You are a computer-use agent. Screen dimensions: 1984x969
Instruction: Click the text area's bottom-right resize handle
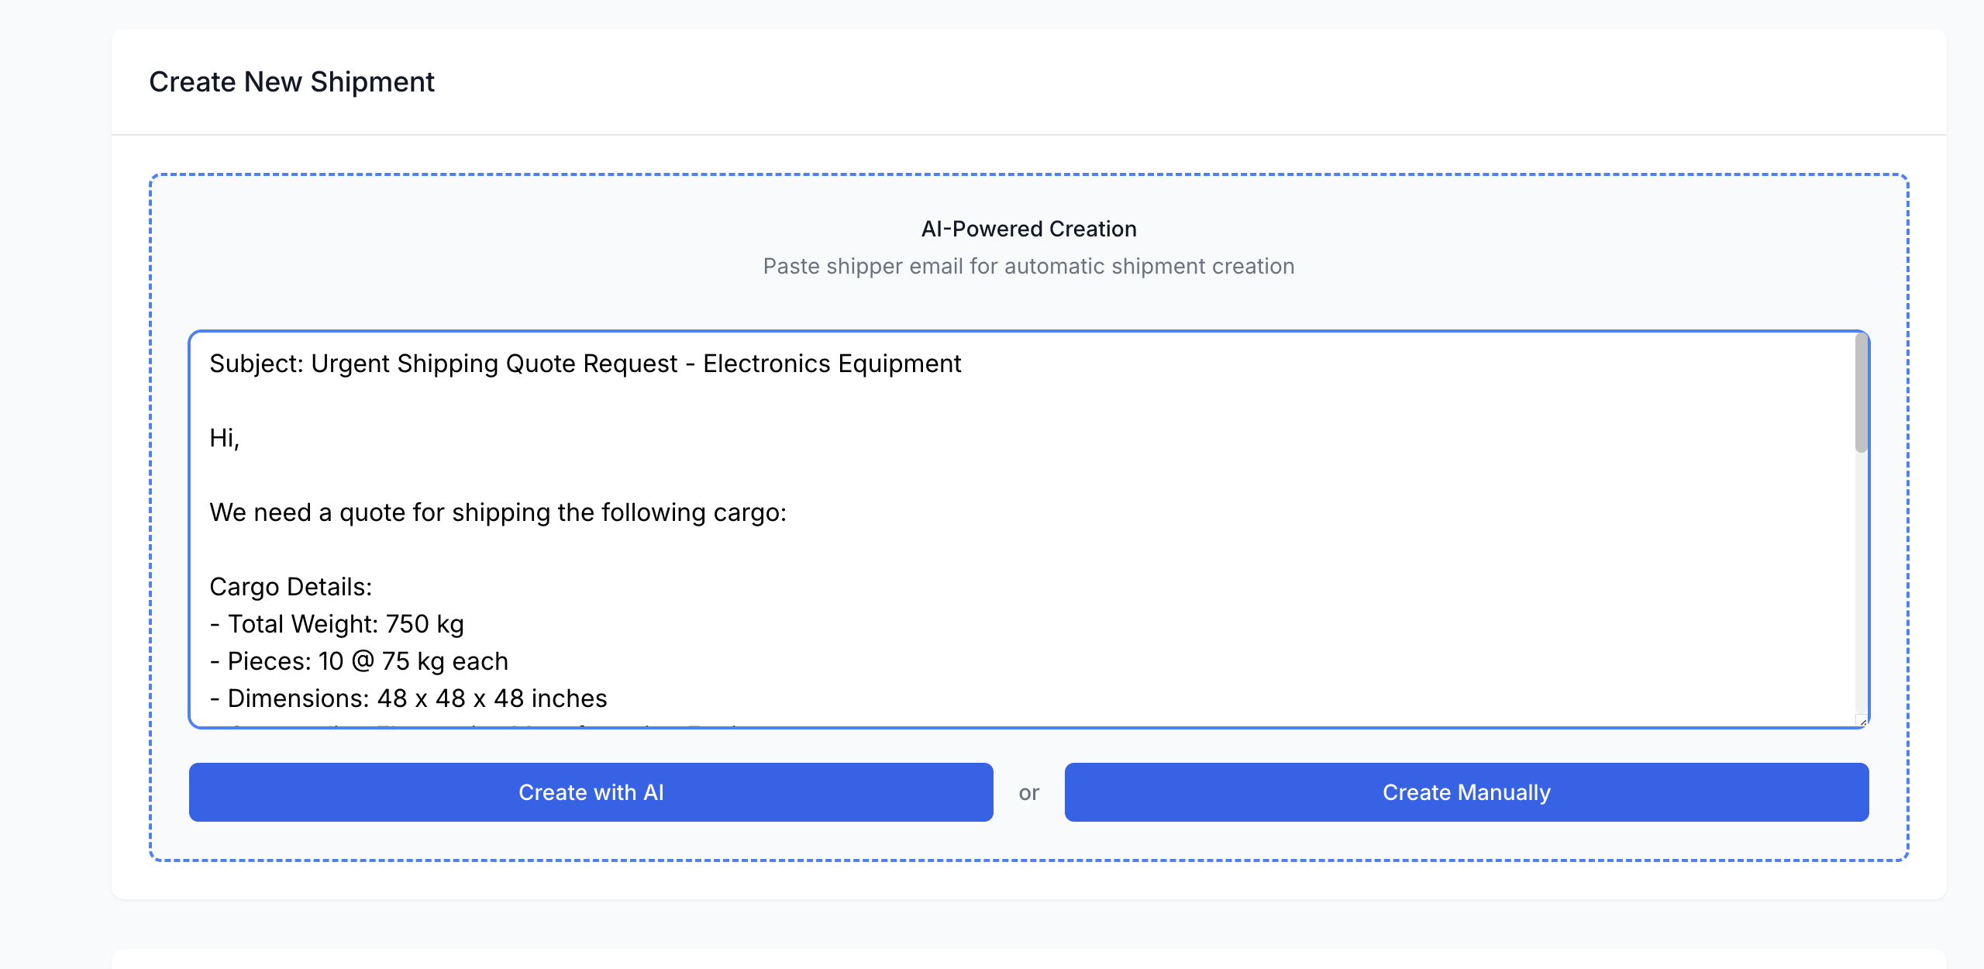(1862, 722)
